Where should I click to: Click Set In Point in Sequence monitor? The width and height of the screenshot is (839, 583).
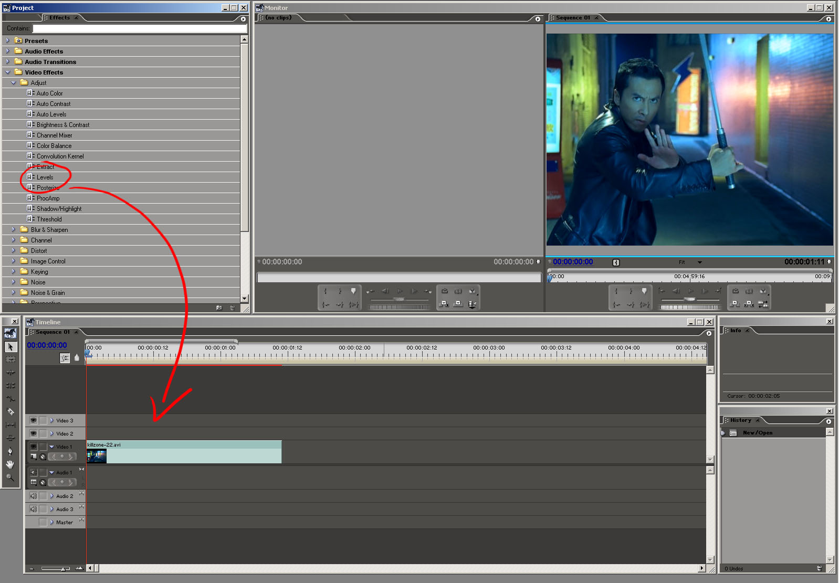tap(616, 291)
